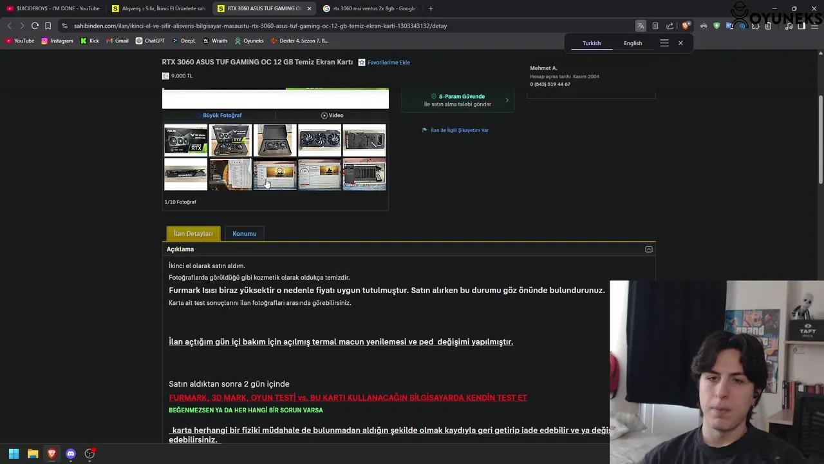Open the Windows Start menu
Image resolution: width=824 pixels, height=464 pixels.
pos(14,454)
